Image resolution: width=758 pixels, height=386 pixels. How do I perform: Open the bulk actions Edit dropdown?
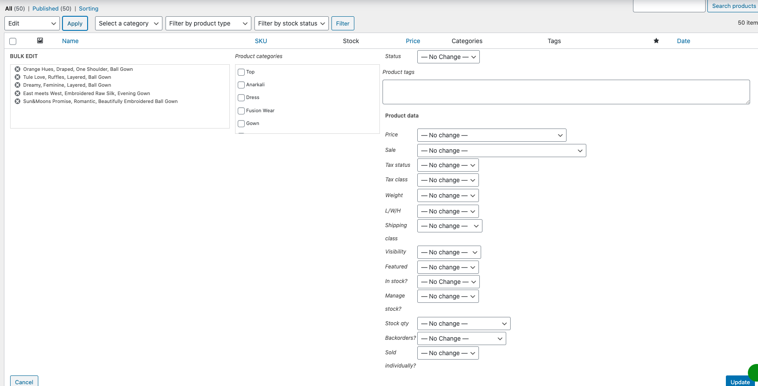coord(32,23)
